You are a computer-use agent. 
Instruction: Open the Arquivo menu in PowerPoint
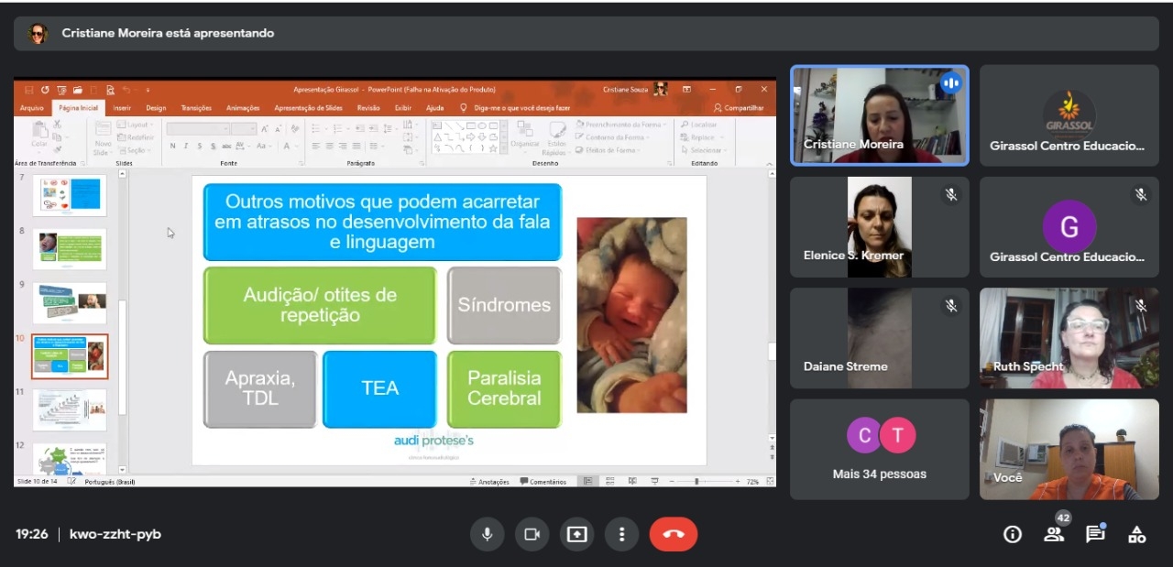tap(32, 108)
